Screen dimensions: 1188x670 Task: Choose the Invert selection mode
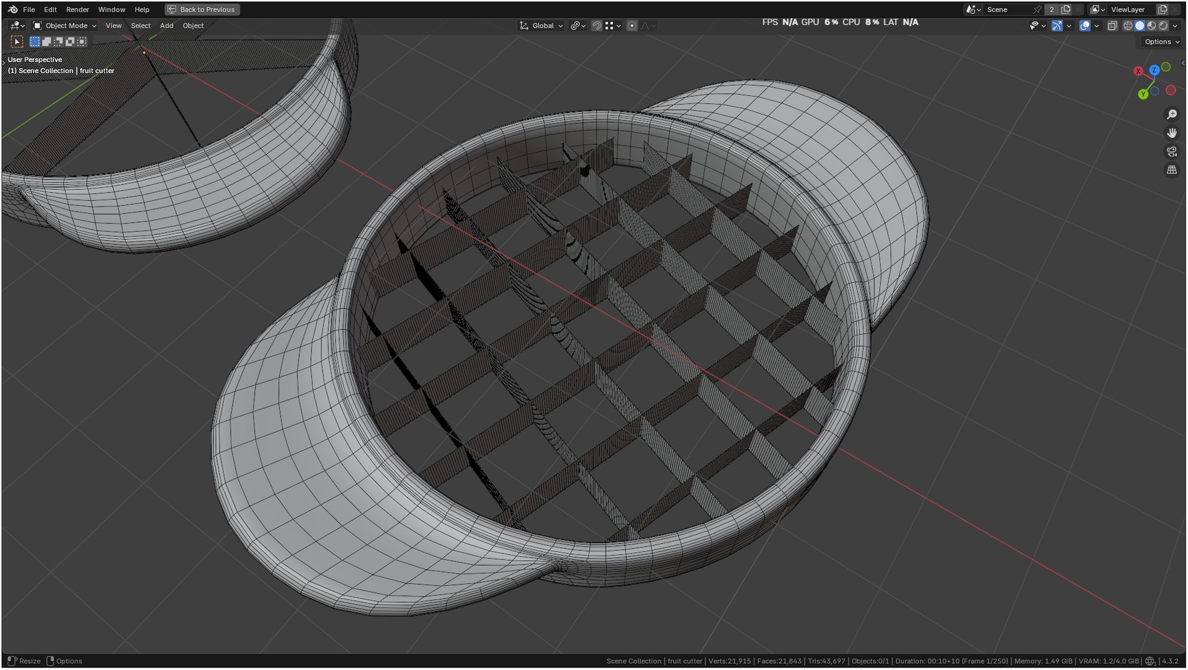tap(70, 42)
